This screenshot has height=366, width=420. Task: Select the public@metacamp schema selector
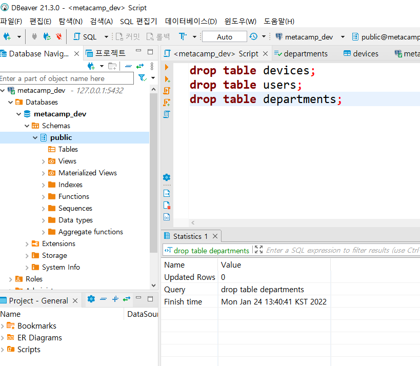point(386,37)
